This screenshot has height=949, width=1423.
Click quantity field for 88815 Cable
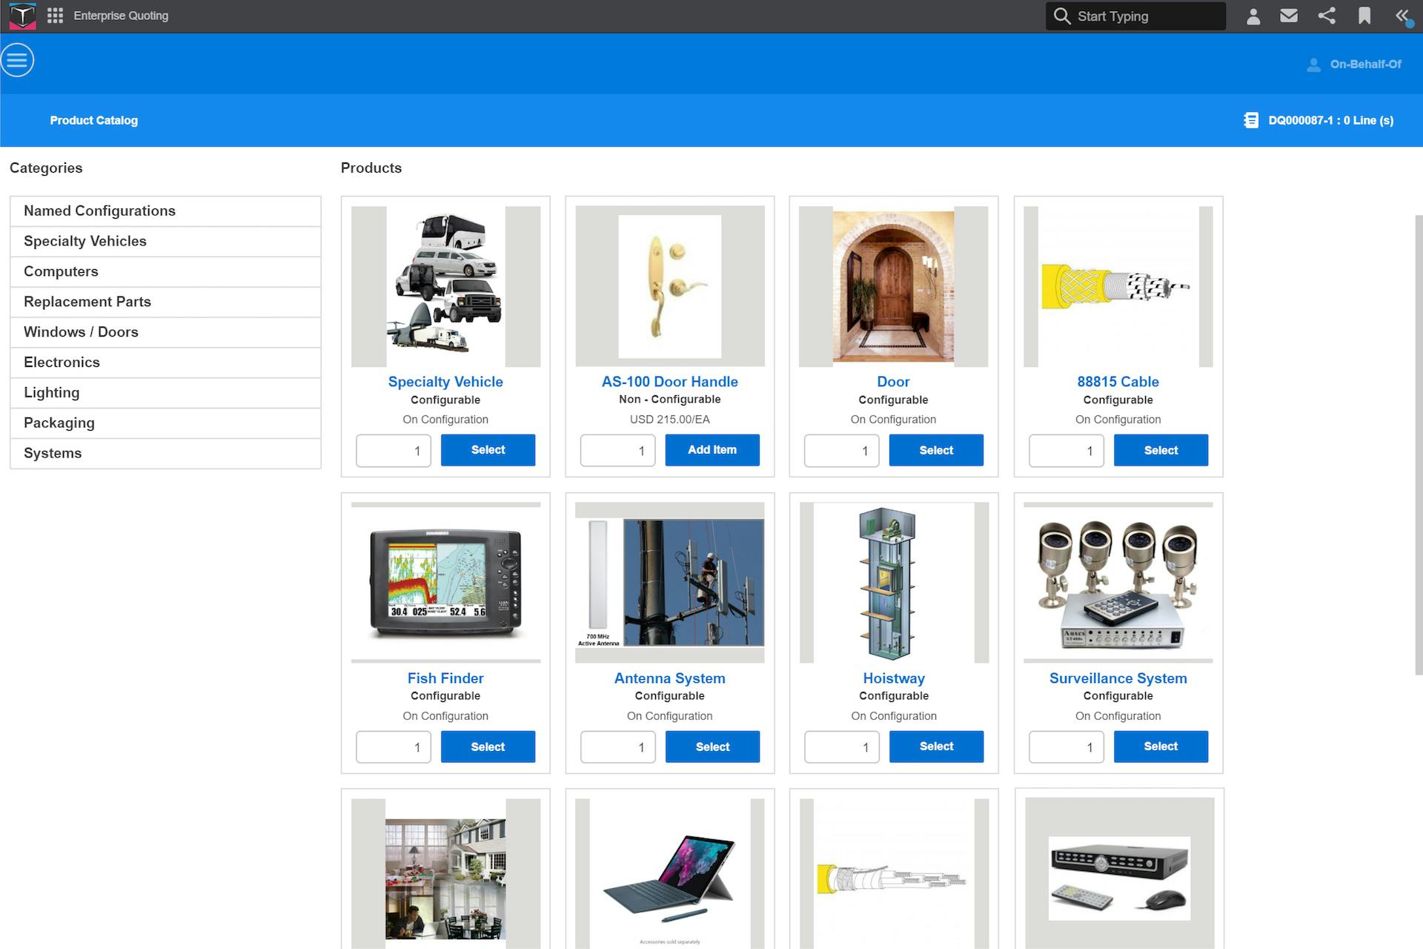(x=1066, y=451)
